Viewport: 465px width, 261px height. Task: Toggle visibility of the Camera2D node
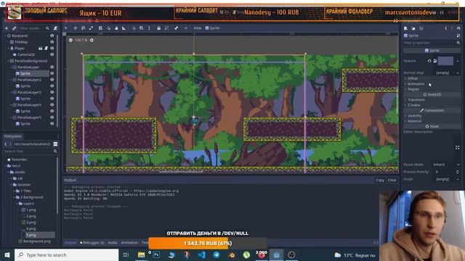pos(52,54)
